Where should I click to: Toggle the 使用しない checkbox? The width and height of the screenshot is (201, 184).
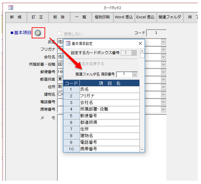click(59, 33)
